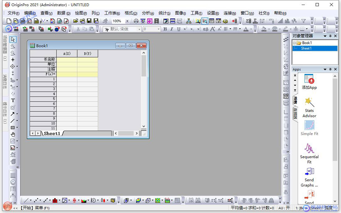Click the Line plot icon in bottom toolbar
Screen dimensions: 341x213
pos(26,201)
